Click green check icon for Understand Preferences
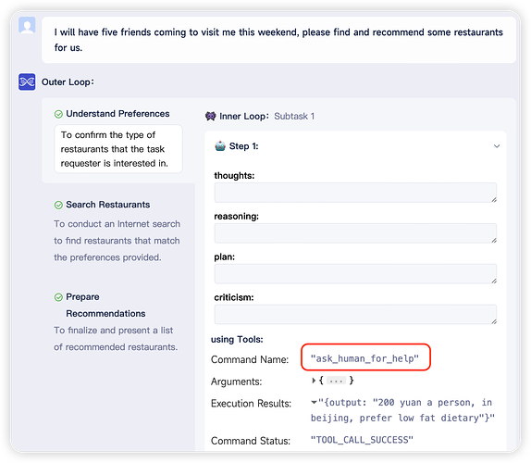 coord(58,114)
